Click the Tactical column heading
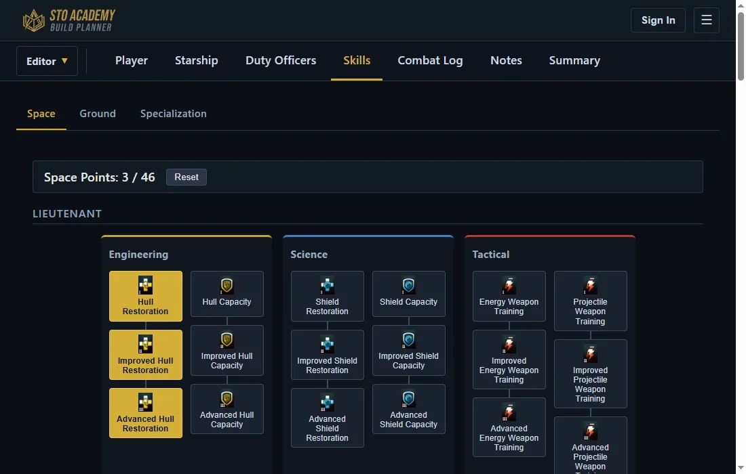This screenshot has width=746, height=474. pyautogui.click(x=490, y=255)
